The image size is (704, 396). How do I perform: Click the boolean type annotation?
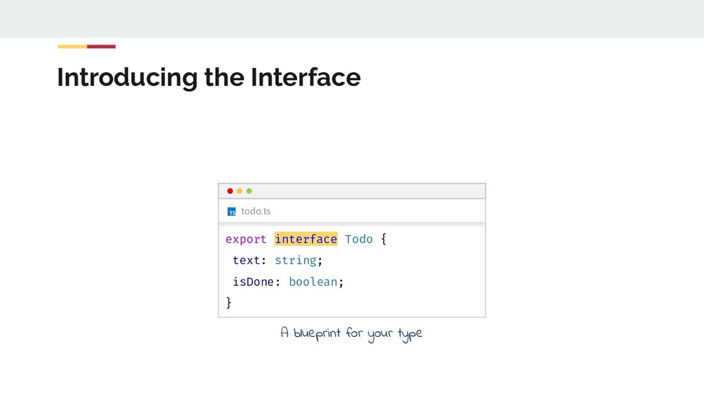click(313, 282)
